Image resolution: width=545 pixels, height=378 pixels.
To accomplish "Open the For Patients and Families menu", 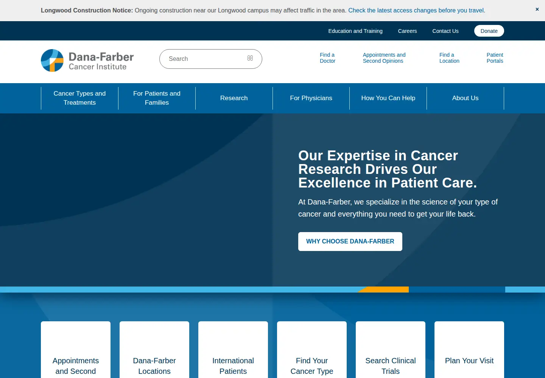I will click(157, 98).
